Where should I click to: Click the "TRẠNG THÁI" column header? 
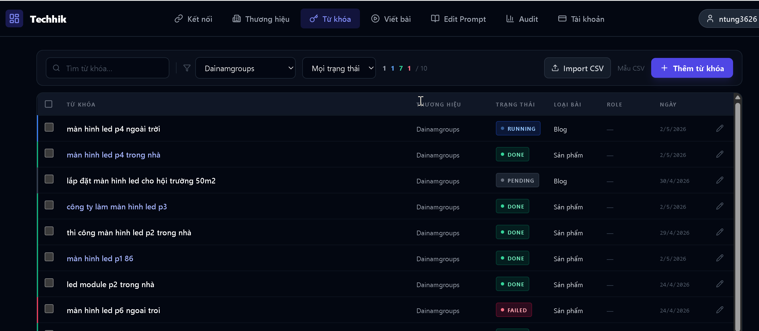point(515,104)
